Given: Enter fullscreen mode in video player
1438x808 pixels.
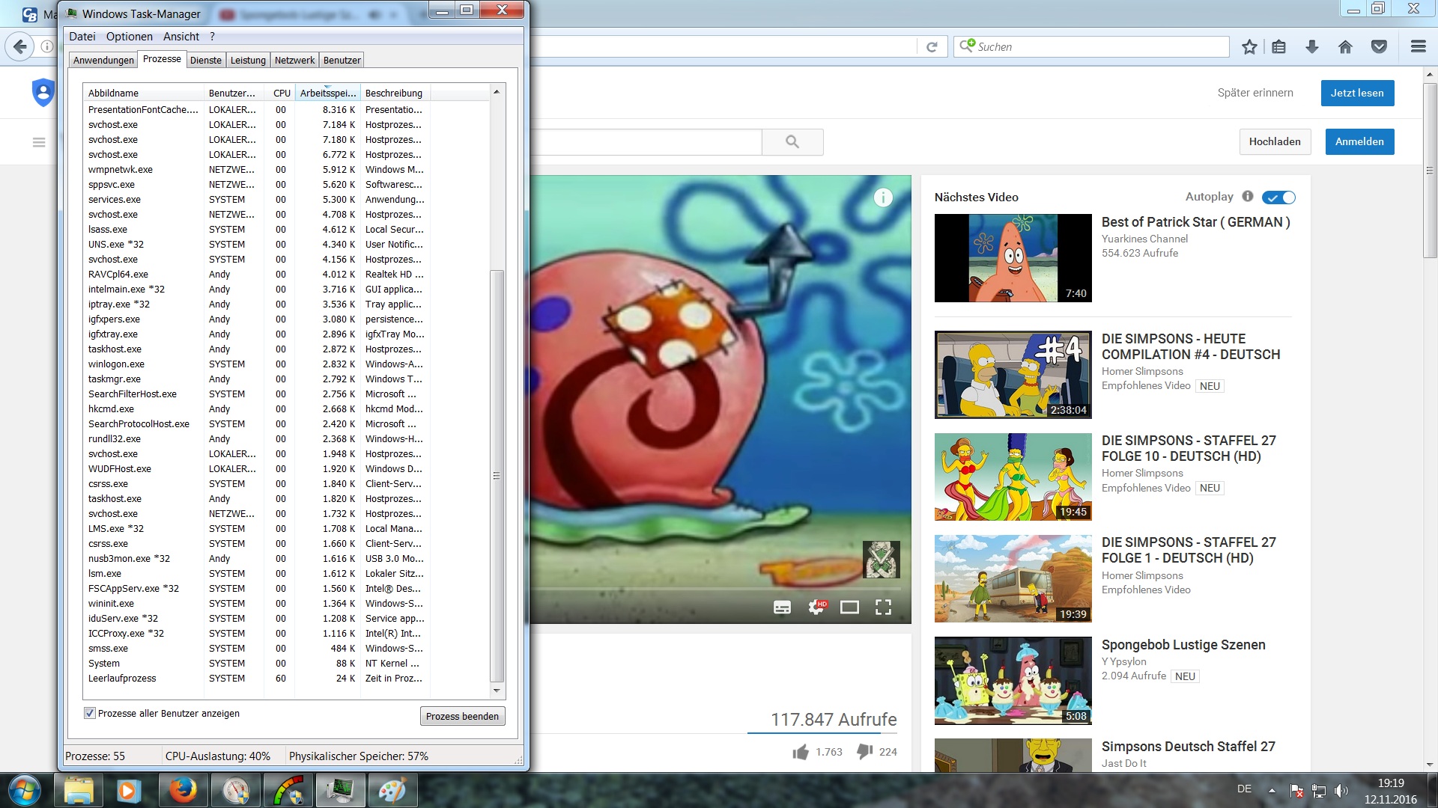Looking at the screenshot, I should pos(883,607).
